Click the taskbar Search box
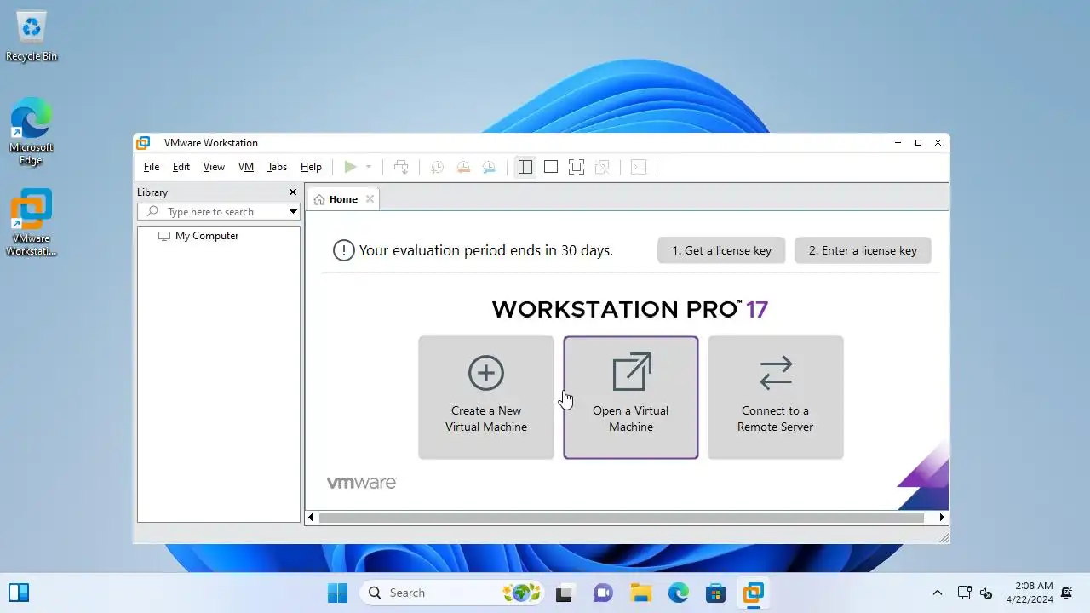 [x=452, y=593]
